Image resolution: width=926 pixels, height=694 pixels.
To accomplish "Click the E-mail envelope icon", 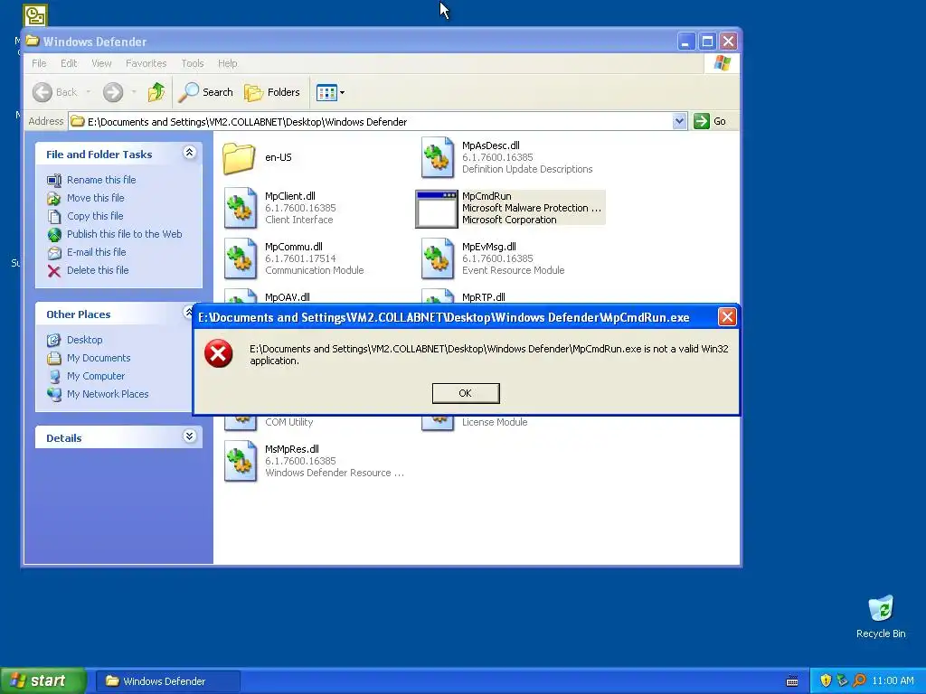I will coord(54,253).
